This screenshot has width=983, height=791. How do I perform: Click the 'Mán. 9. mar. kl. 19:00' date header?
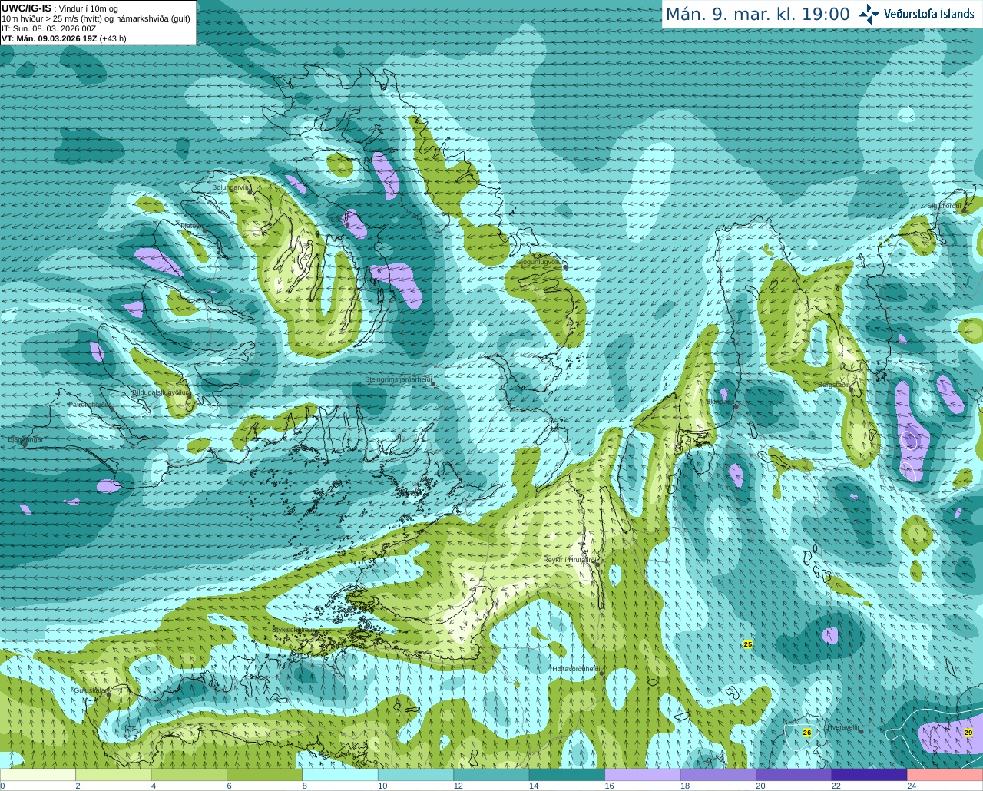[757, 15]
